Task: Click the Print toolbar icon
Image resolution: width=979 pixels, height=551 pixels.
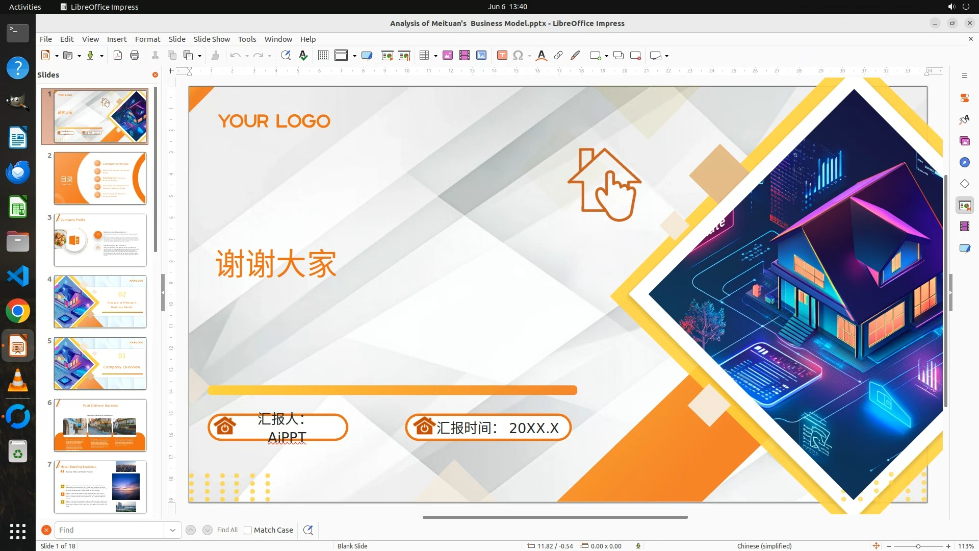Action: coord(135,56)
